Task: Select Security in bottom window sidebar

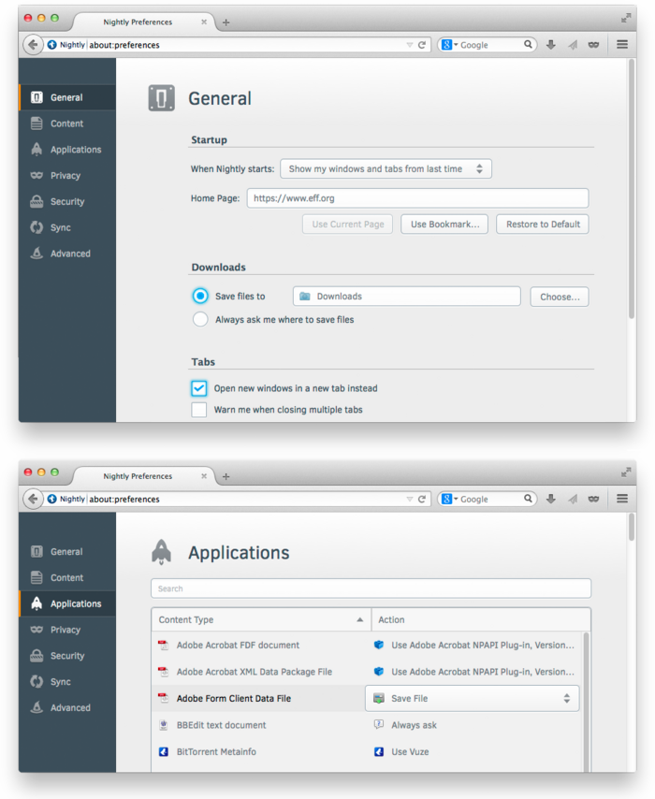Action: click(66, 655)
